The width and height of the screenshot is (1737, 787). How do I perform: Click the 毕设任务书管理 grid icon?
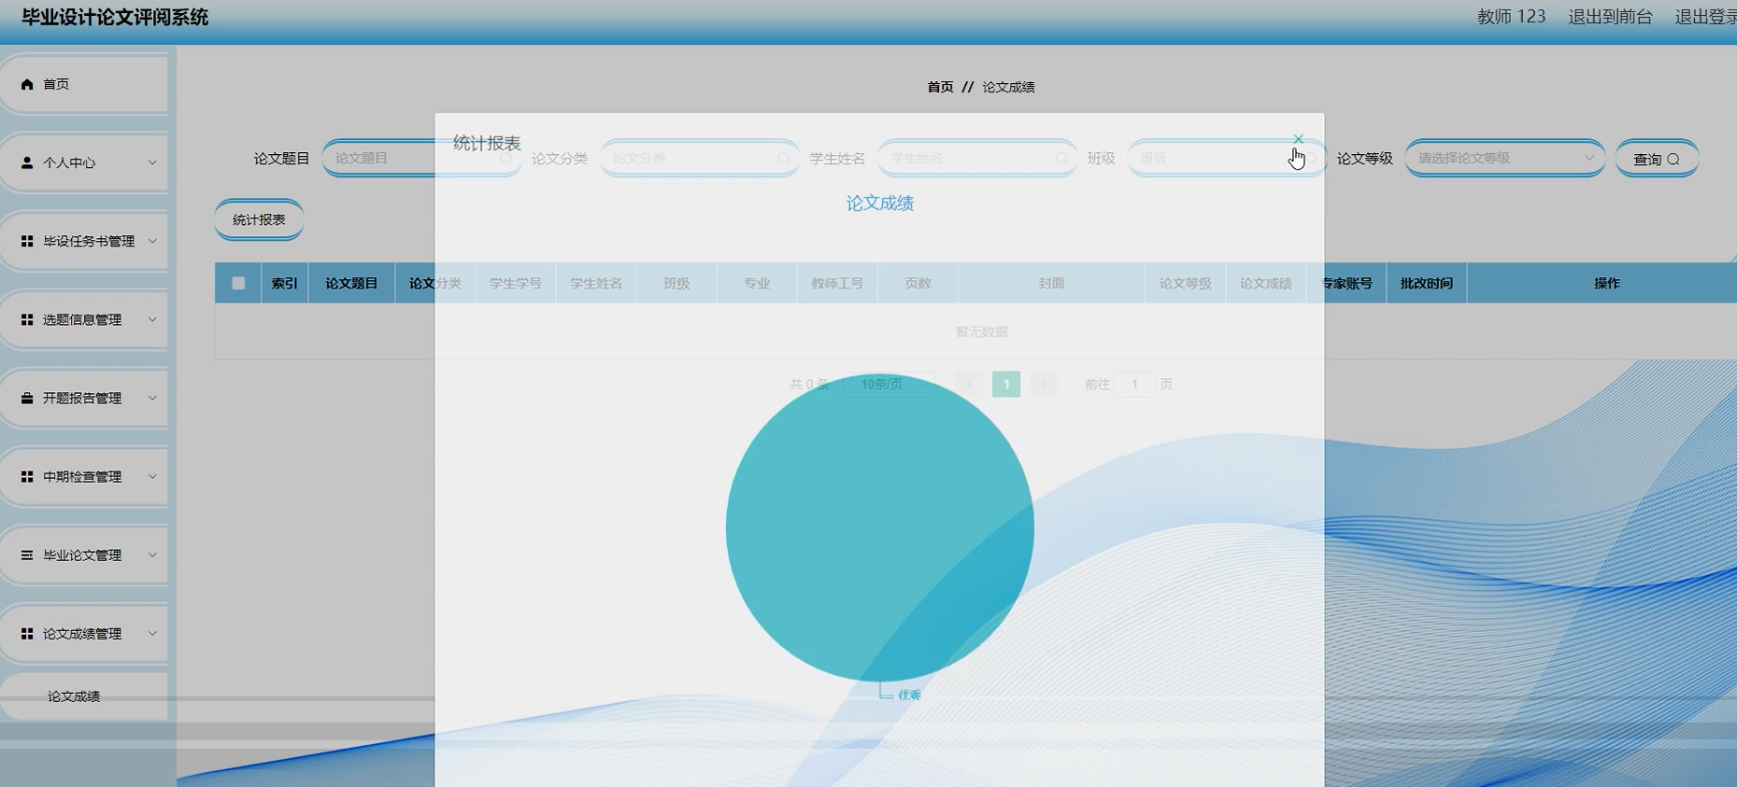coord(27,241)
